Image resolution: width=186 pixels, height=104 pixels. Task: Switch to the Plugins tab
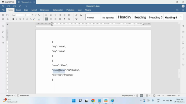(88, 10)
